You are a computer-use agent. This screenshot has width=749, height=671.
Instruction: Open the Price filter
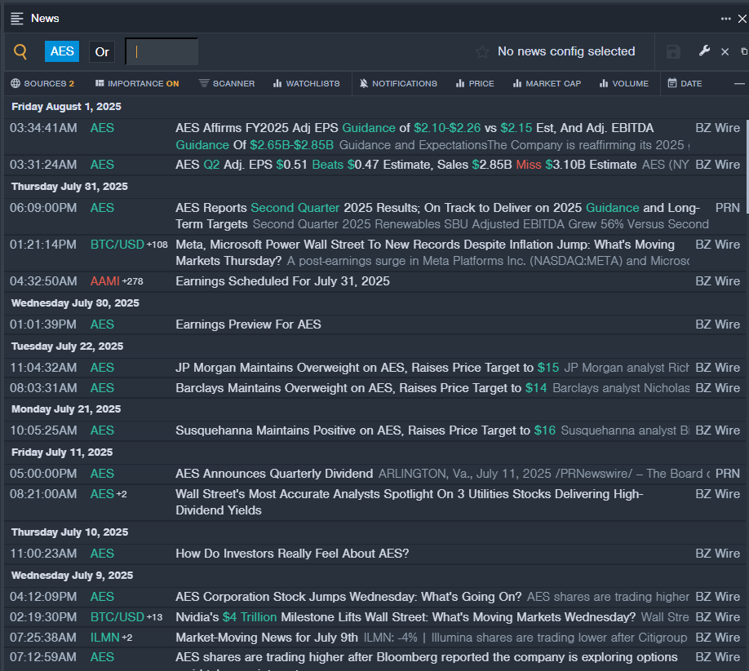(475, 83)
